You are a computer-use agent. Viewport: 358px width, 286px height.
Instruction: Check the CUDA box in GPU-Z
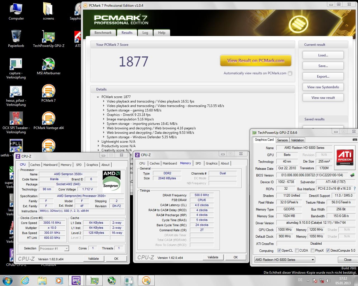click(297, 251)
